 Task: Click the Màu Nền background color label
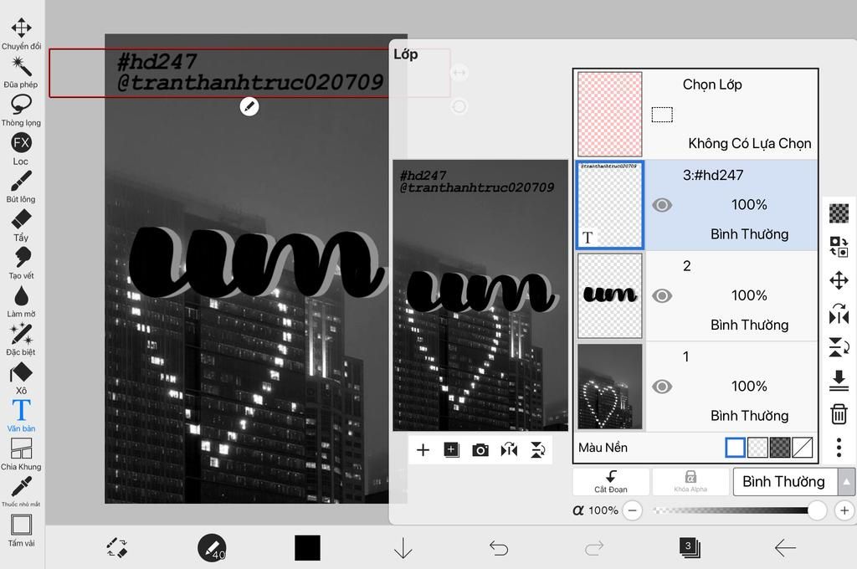(603, 448)
